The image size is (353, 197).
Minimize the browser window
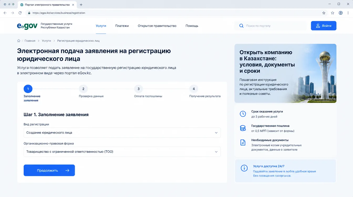(330, 4)
